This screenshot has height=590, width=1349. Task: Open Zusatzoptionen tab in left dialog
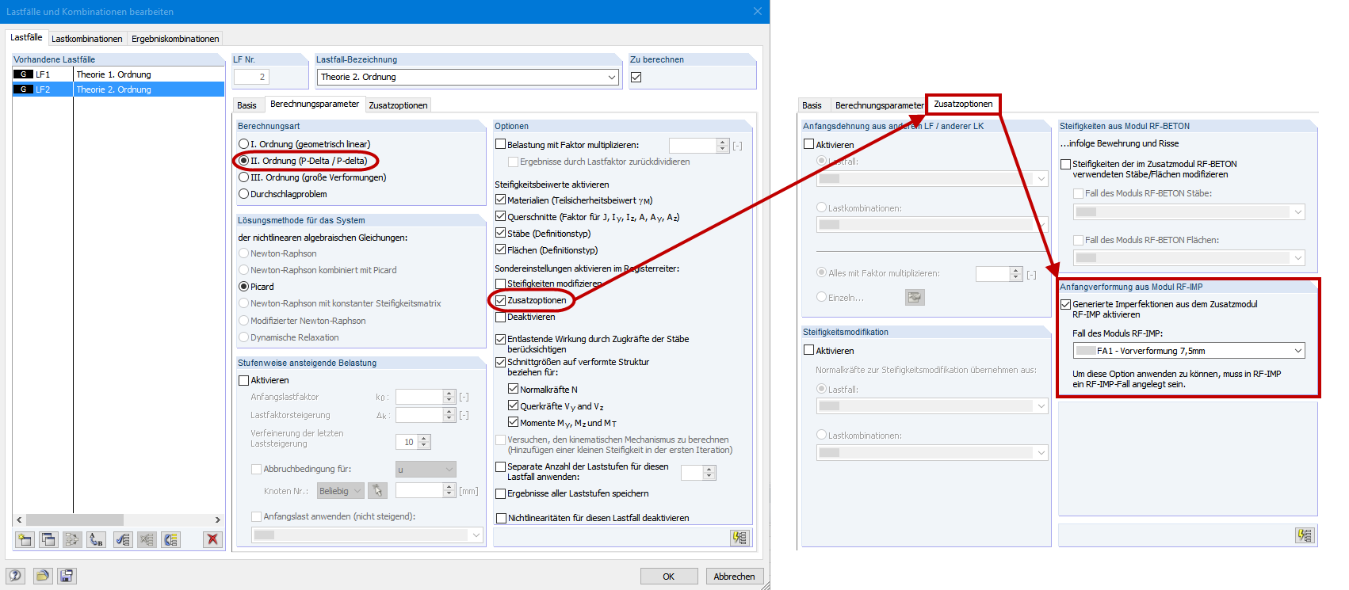[398, 105]
